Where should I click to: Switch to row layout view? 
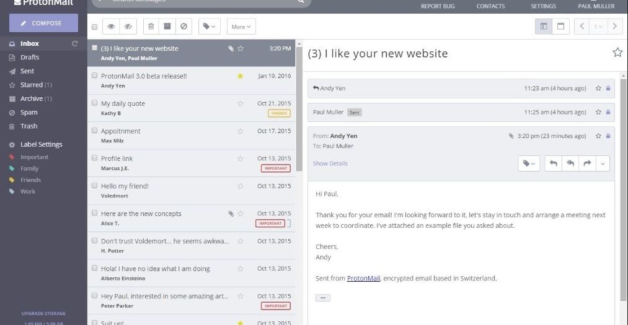[560, 27]
